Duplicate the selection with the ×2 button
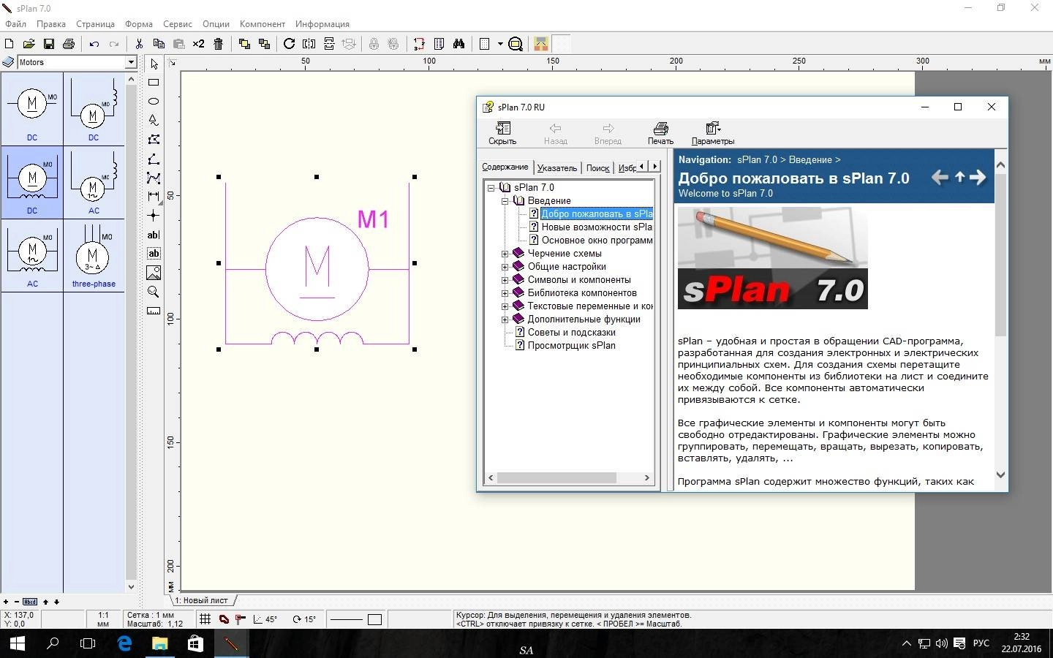Image resolution: width=1053 pixels, height=658 pixels. tap(199, 44)
